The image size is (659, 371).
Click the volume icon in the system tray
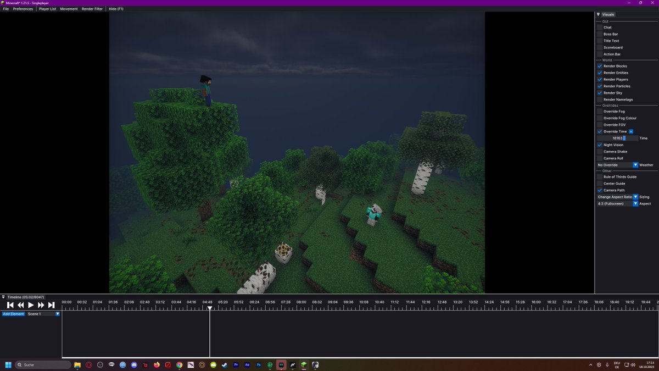tap(633, 364)
